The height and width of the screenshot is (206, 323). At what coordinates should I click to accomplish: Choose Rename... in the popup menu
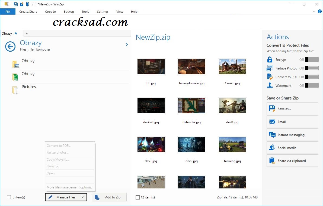[x=70, y=166]
